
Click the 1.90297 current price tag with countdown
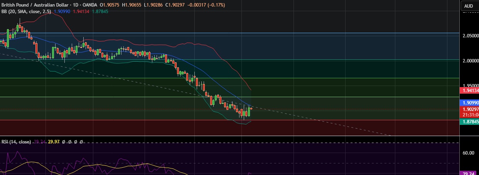coord(469,112)
